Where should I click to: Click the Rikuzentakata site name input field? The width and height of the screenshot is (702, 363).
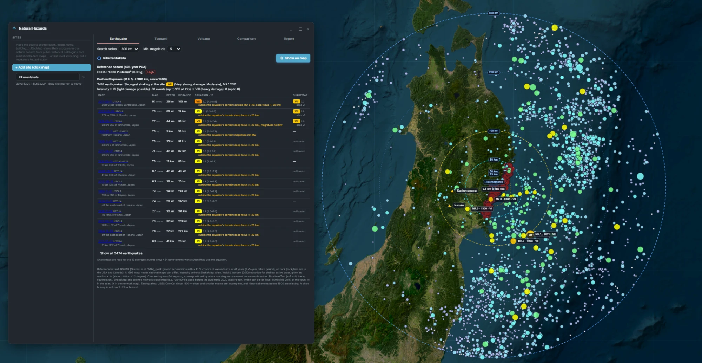click(48, 77)
